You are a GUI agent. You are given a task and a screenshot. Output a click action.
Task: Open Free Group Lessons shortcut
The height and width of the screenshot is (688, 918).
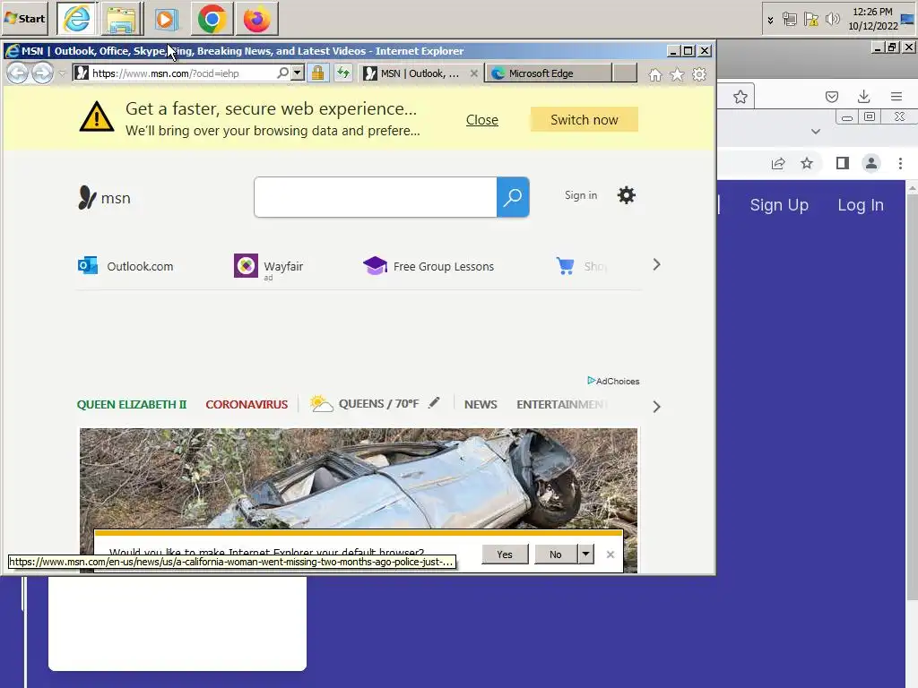click(429, 266)
